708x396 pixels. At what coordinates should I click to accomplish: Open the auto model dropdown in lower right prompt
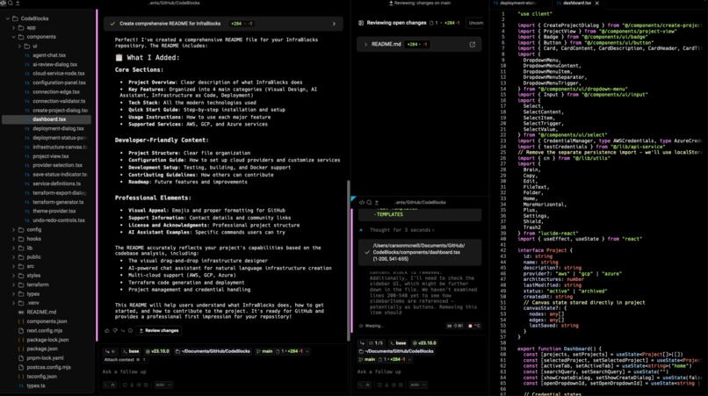tap(417, 385)
